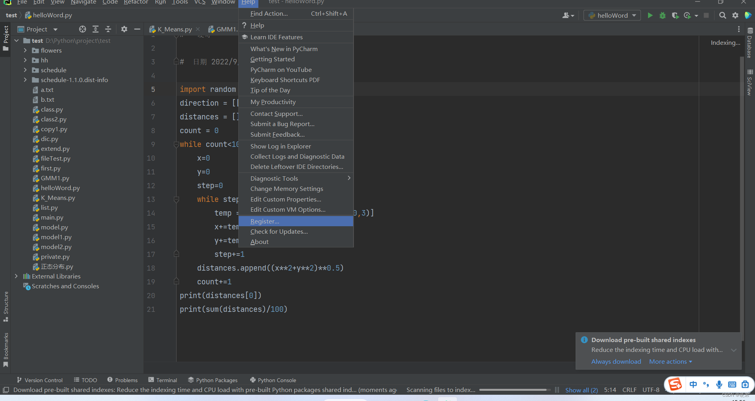Open editor tabs more options menu
Screen dimensions: 755x401
tap(739, 29)
